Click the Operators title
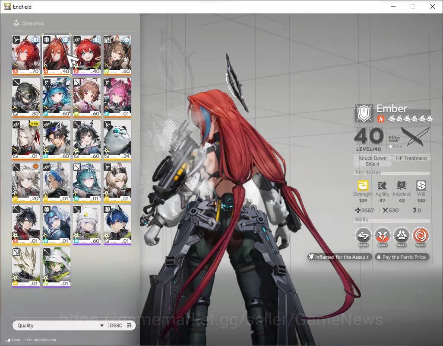This screenshot has width=443, height=346. pos(33,23)
